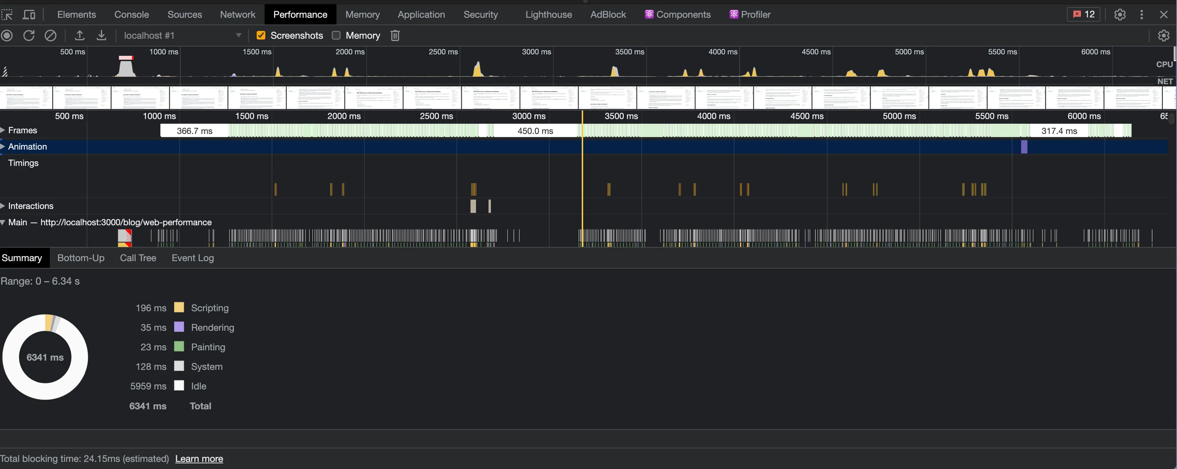Click the reload and profile icon
1177x469 pixels.
click(x=29, y=36)
